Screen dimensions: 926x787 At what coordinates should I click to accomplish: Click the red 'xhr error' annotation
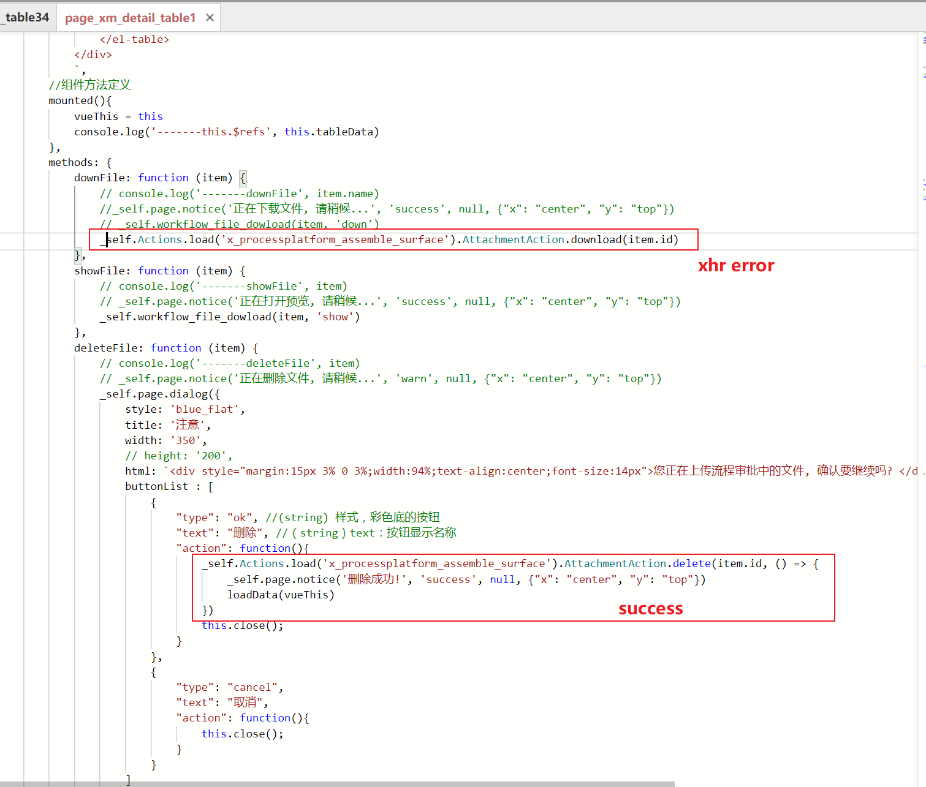[x=735, y=265]
